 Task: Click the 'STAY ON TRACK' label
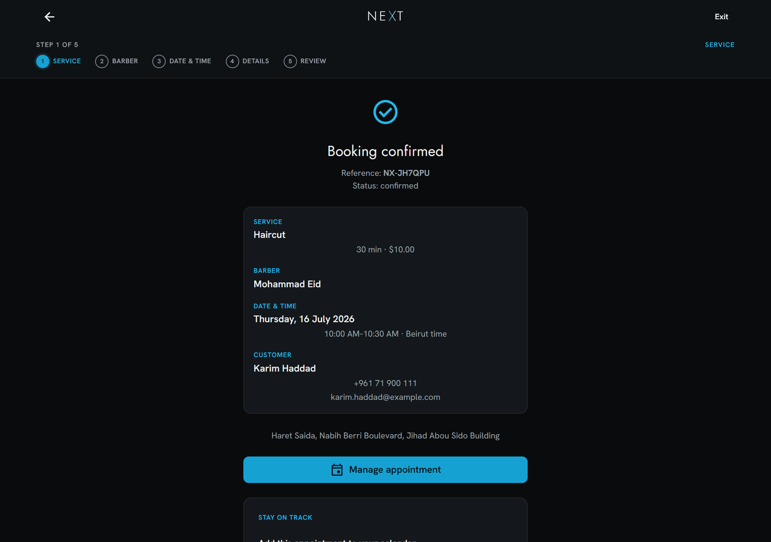coord(286,517)
